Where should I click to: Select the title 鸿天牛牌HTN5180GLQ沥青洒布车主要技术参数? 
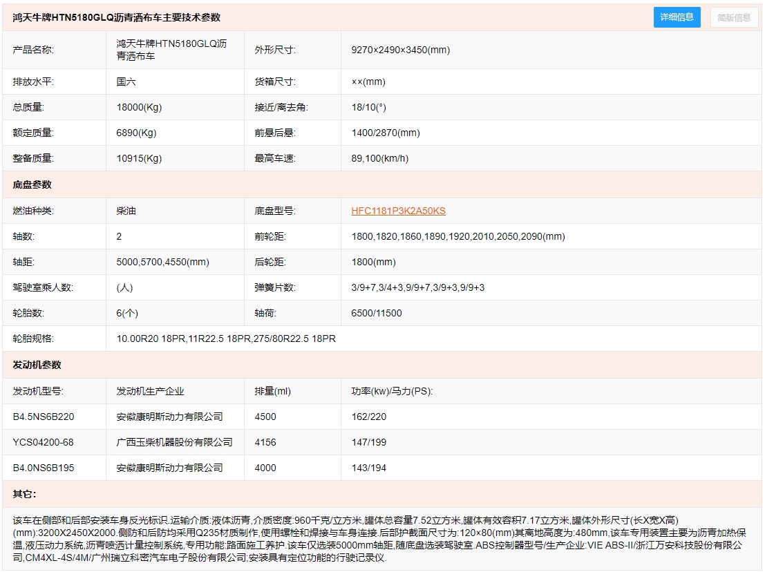(x=117, y=17)
